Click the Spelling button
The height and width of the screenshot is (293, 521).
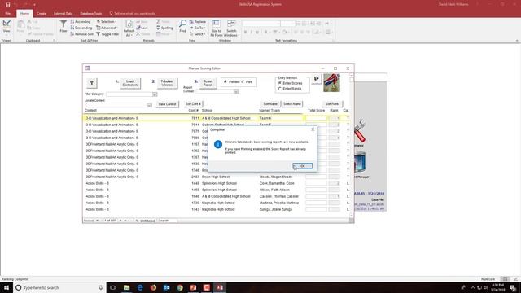pyautogui.click(x=164, y=28)
